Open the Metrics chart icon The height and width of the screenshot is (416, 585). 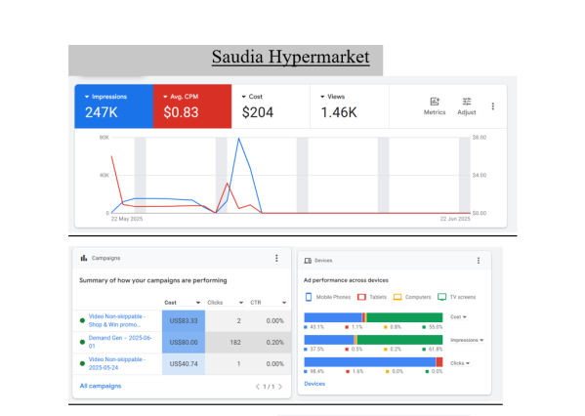[435, 102]
